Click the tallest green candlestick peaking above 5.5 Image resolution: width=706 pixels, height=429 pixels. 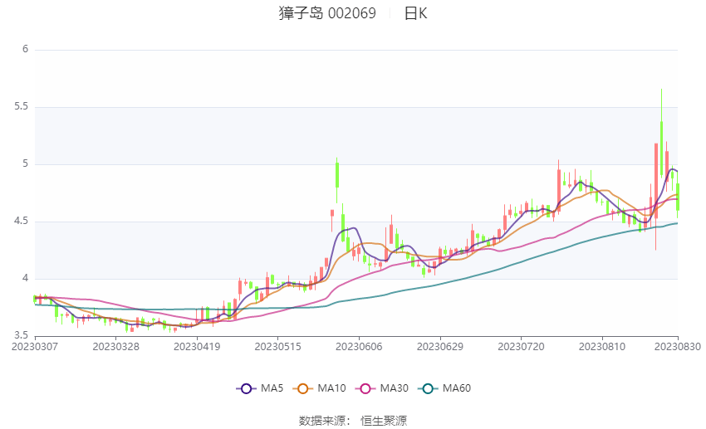(x=661, y=149)
